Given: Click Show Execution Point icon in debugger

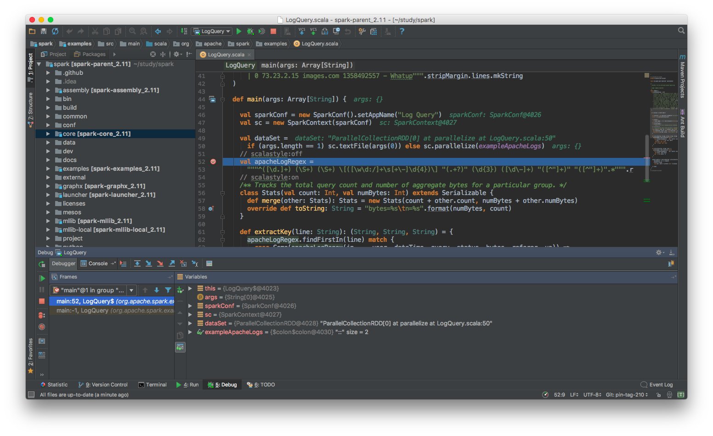Looking at the screenshot, I should coord(123,263).
